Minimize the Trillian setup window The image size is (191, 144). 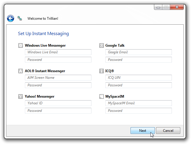click(x=158, y=7)
